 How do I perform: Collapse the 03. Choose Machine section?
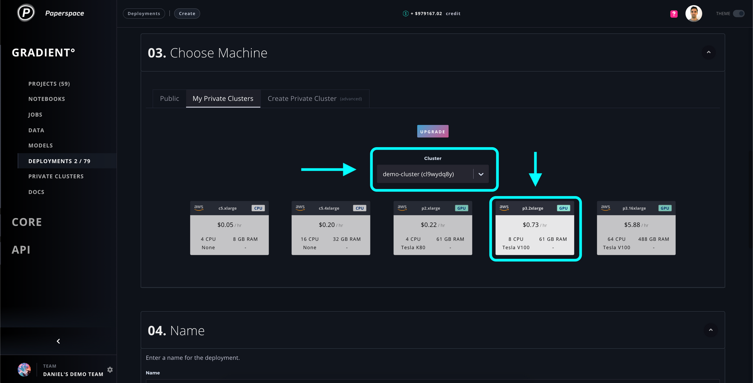[709, 52]
